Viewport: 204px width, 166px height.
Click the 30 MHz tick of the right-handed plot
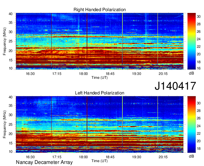coord(10,32)
